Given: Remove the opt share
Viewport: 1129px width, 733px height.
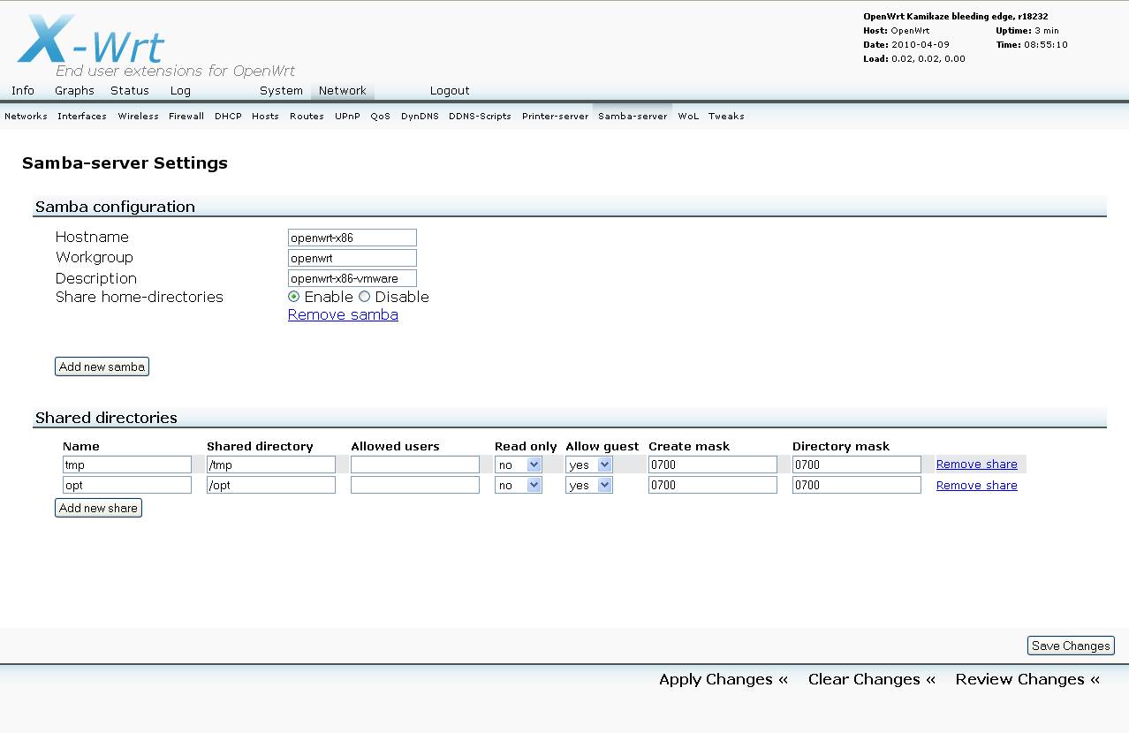Looking at the screenshot, I should [976, 485].
